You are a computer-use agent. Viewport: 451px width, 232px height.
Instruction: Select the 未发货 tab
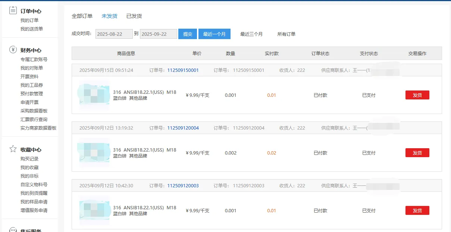(x=109, y=16)
